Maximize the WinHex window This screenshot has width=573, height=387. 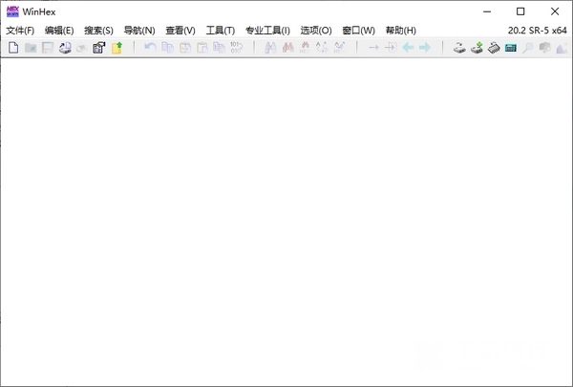point(520,11)
